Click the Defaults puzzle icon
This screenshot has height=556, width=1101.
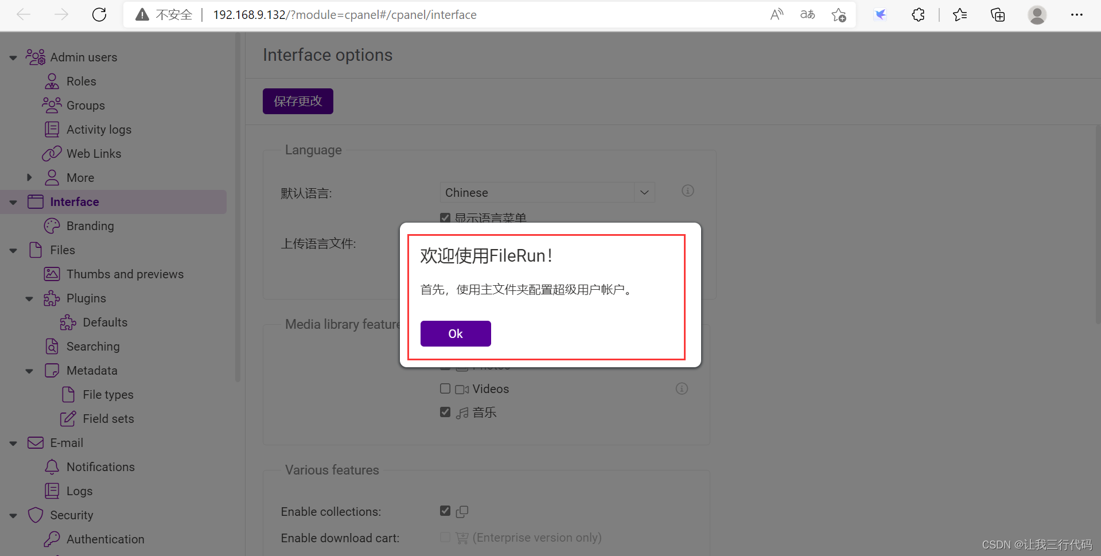tap(68, 322)
